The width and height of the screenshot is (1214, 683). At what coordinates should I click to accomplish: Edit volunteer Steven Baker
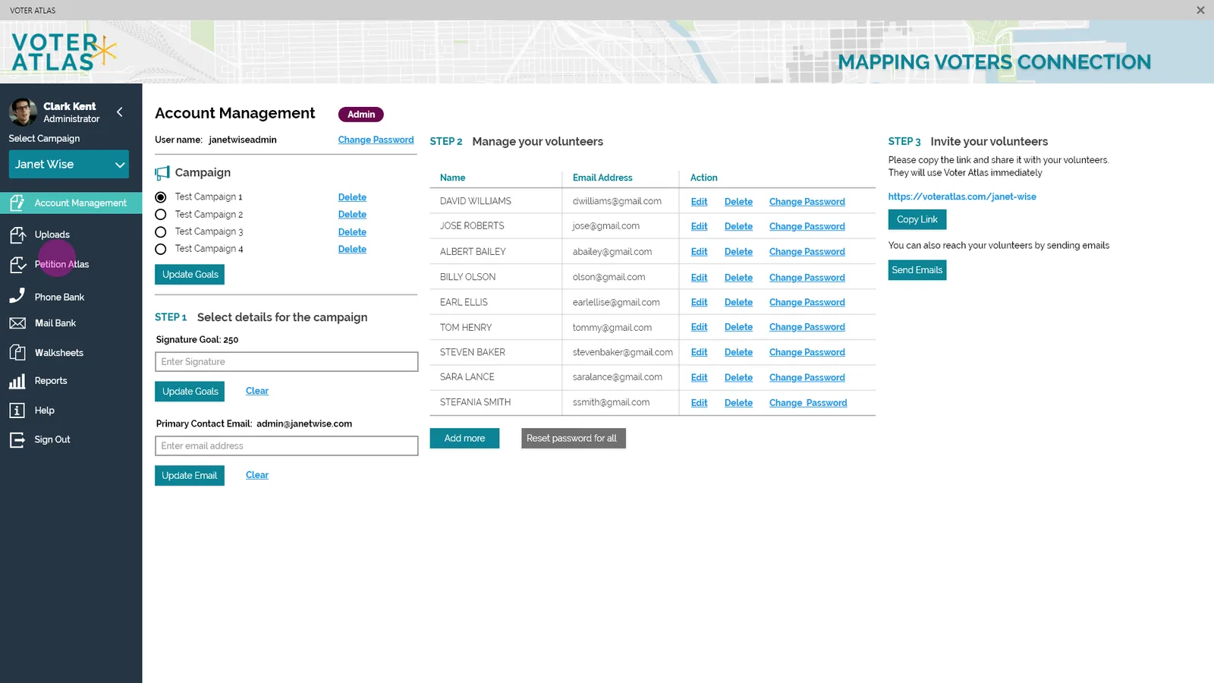pos(699,352)
